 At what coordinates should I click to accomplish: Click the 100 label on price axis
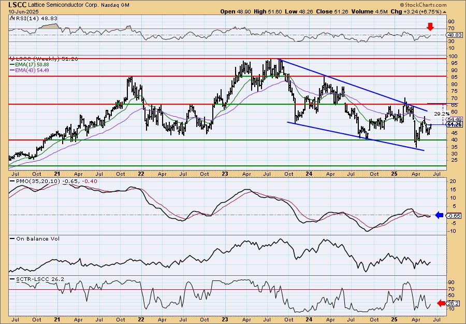click(x=453, y=56)
